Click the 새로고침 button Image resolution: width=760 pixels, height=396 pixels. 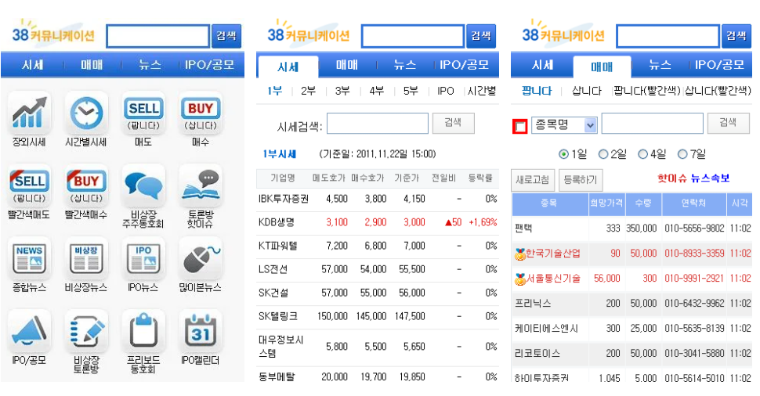[x=533, y=180]
